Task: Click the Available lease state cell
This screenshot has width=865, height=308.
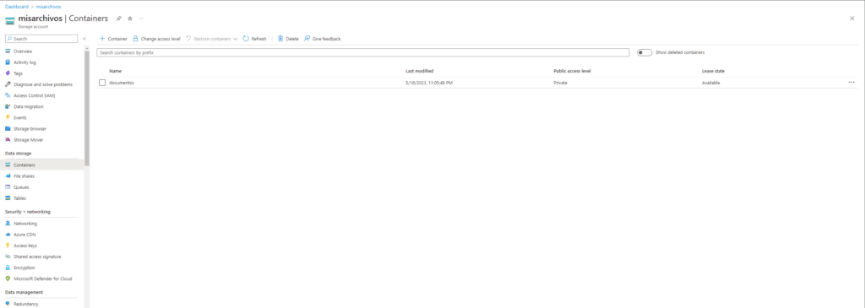Action: (710, 83)
